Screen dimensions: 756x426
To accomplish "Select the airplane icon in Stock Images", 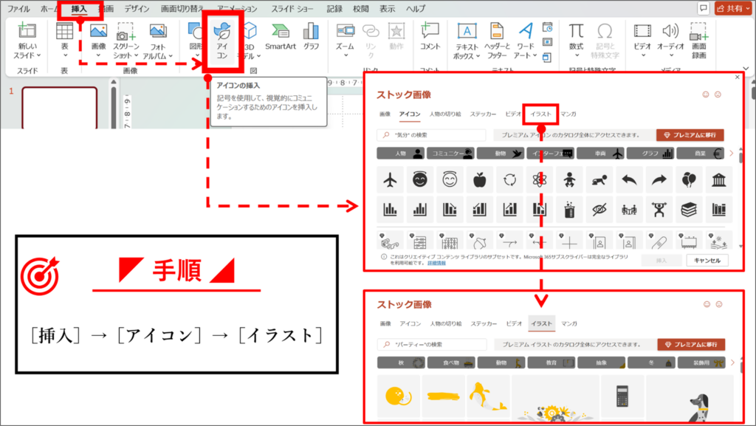I will (x=389, y=179).
